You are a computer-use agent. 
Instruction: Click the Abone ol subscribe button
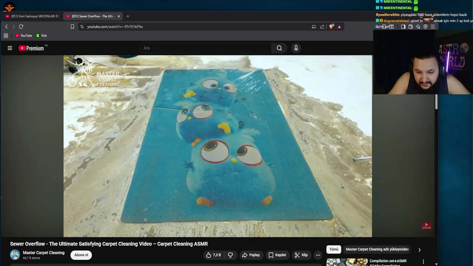[81, 255]
